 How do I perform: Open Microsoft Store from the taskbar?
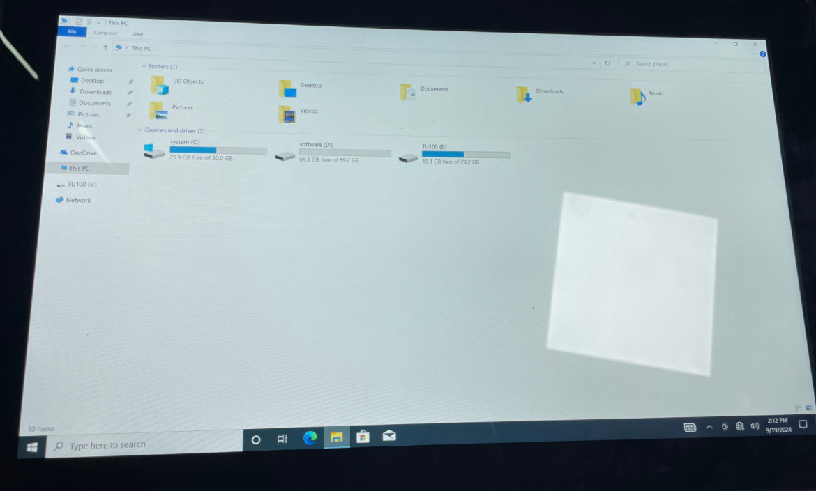(x=363, y=437)
